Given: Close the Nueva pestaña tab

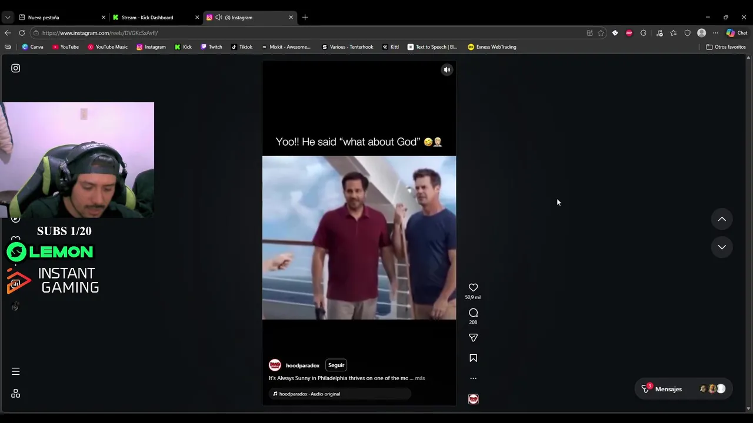Looking at the screenshot, I should click(104, 18).
